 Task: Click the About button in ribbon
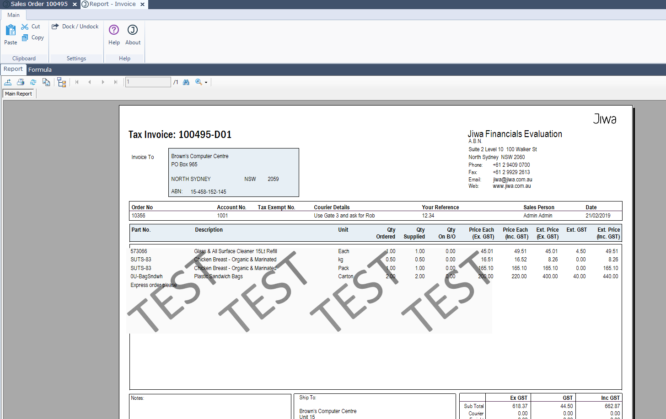click(133, 35)
